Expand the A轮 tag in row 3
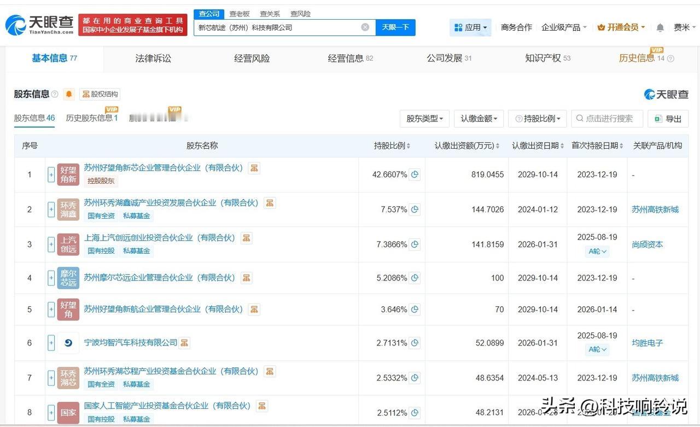700x427 pixels. pyautogui.click(x=597, y=251)
